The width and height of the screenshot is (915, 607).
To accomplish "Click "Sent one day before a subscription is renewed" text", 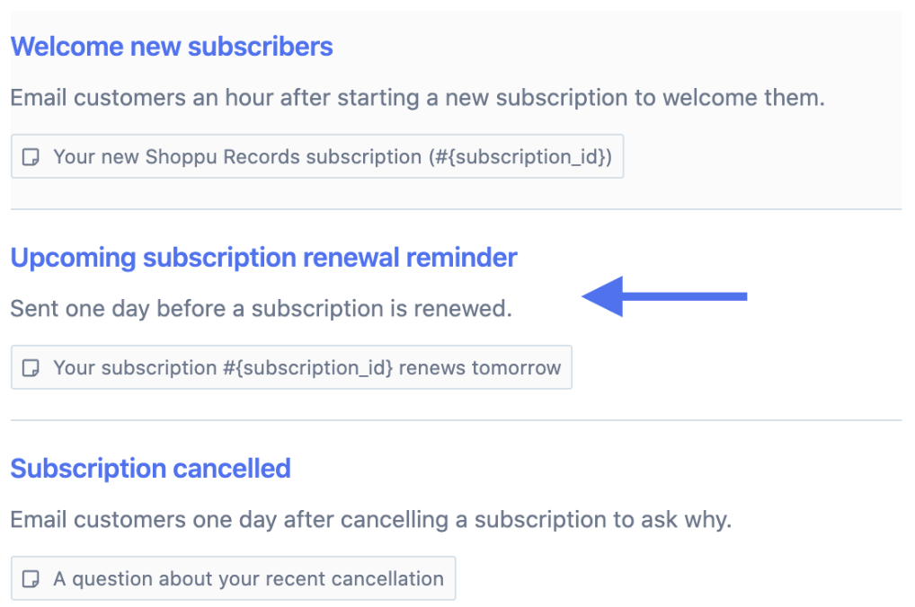I will (261, 308).
